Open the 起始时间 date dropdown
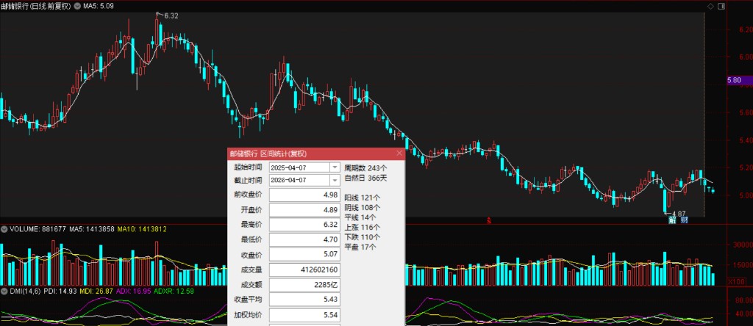The width and height of the screenshot is (753, 326). click(335, 167)
